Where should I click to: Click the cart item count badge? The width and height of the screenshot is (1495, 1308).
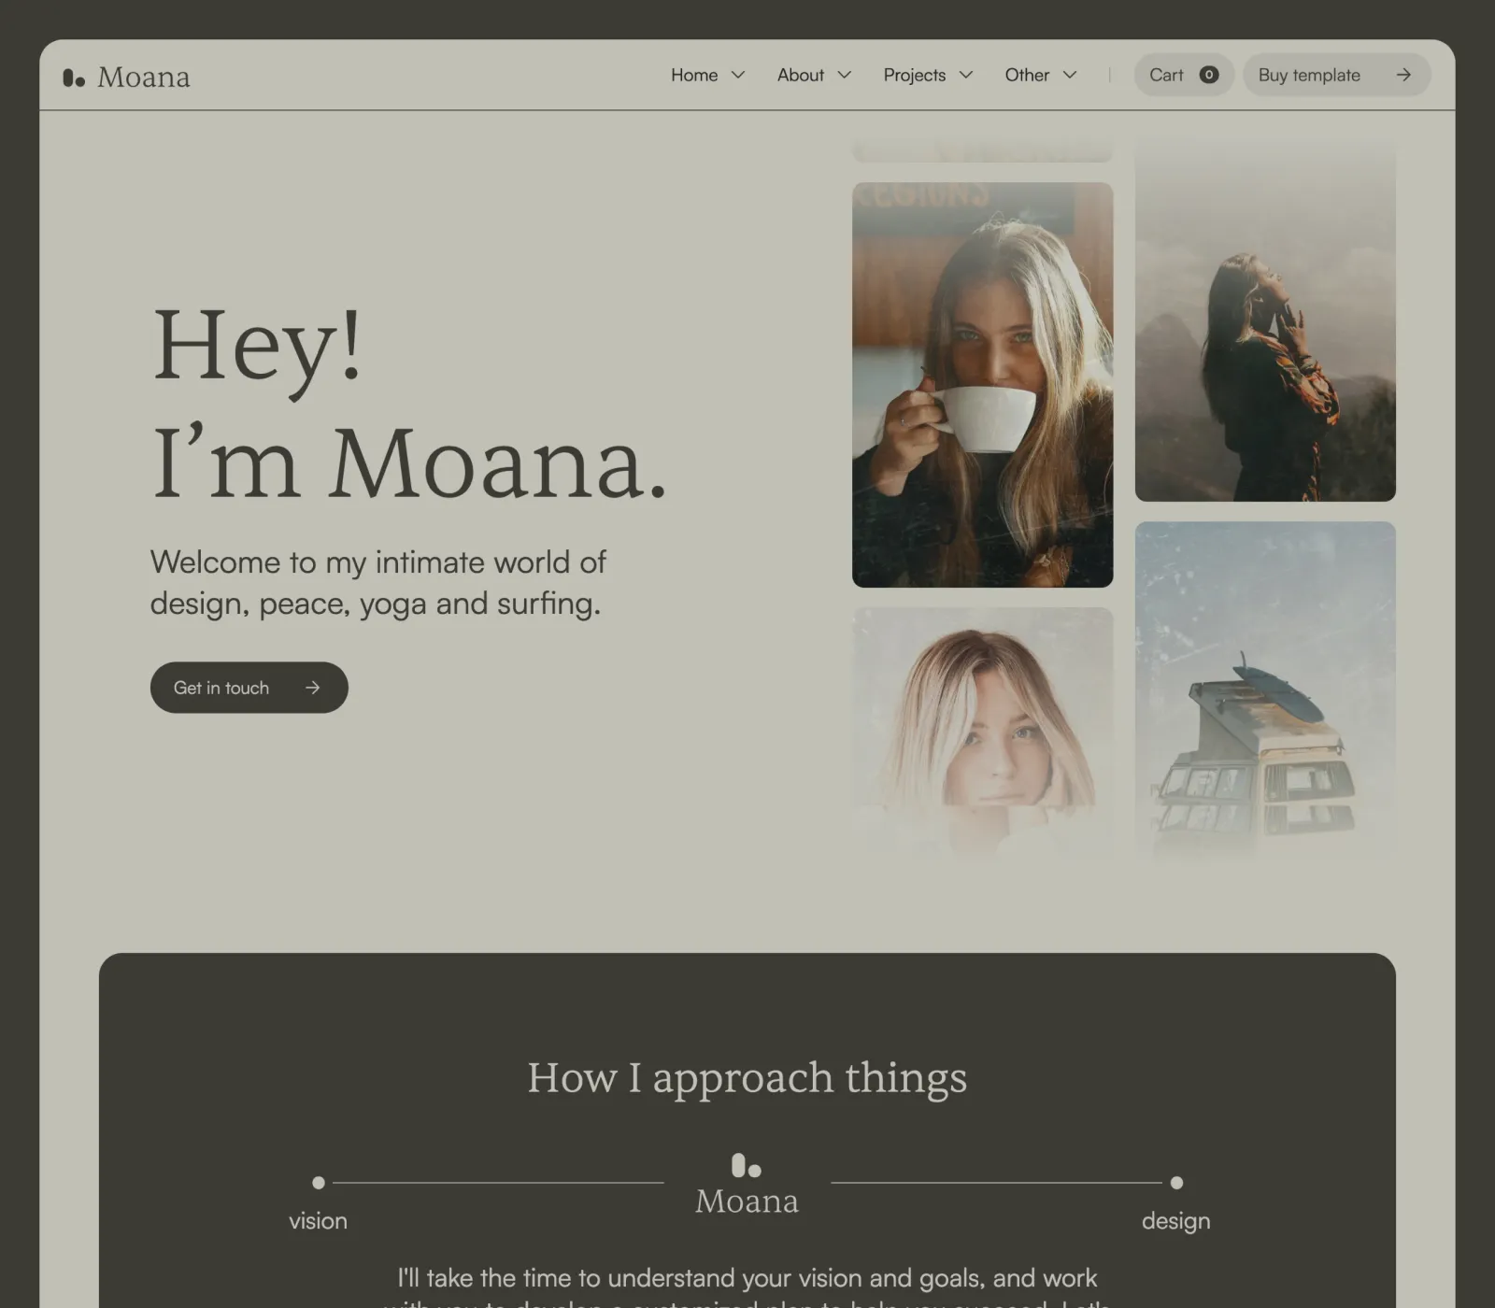[x=1209, y=75]
